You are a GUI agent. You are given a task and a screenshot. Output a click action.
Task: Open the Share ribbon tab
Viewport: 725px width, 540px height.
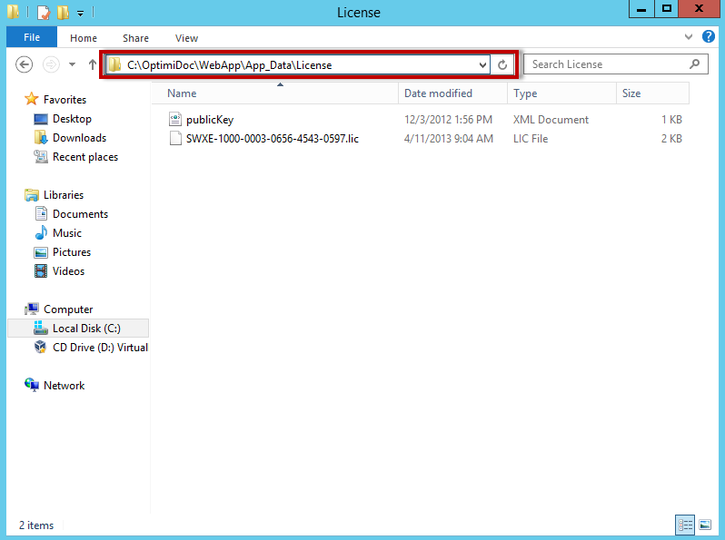[x=136, y=38]
